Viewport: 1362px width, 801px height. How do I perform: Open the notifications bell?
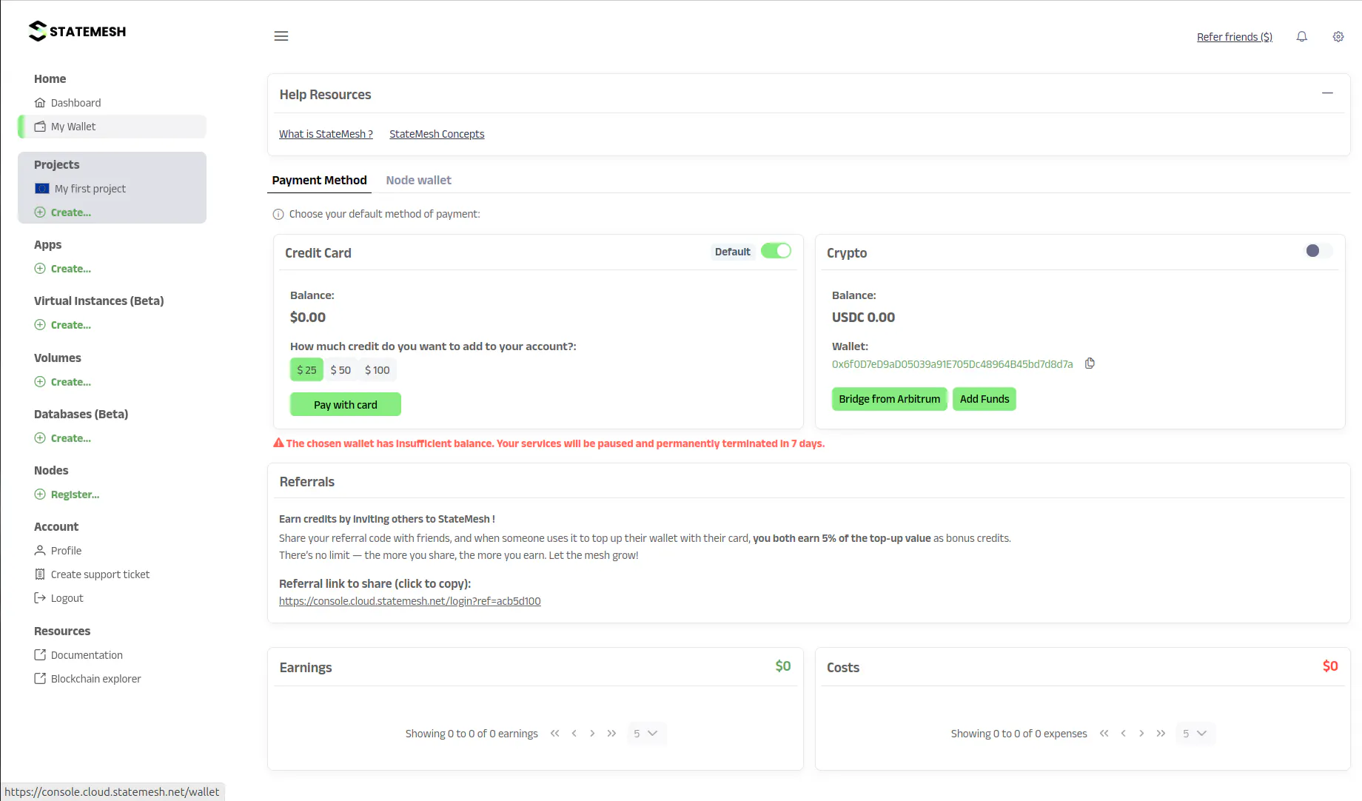tap(1302, 36)
